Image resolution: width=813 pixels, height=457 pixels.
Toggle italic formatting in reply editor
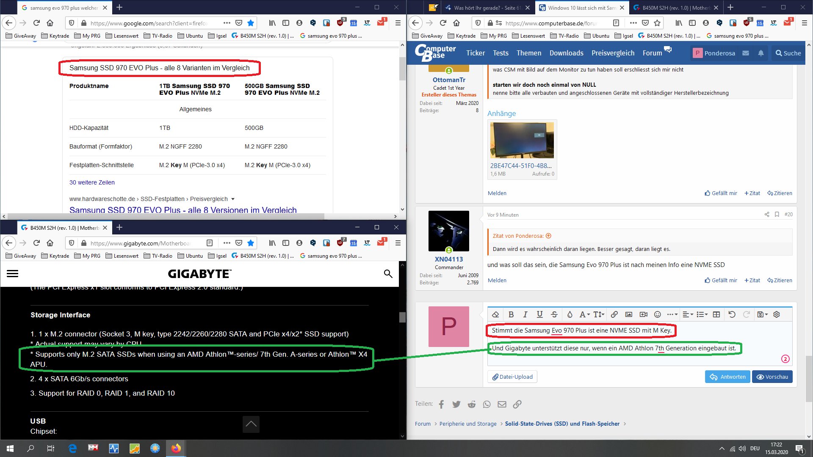525,314
